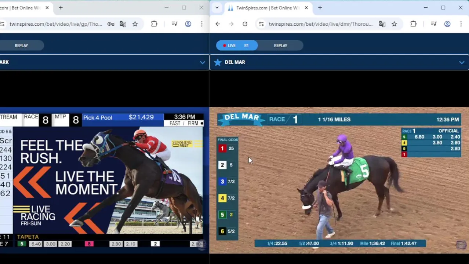Screen dimensions: 469x264
Task: Bookmark the page in the left browser window
Action: pos(135,24)
